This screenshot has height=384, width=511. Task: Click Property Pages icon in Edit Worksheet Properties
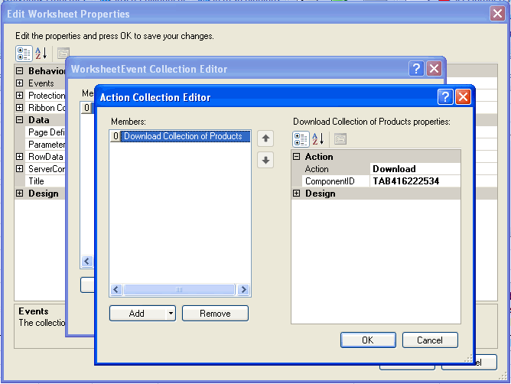click(x=63, y=53)
